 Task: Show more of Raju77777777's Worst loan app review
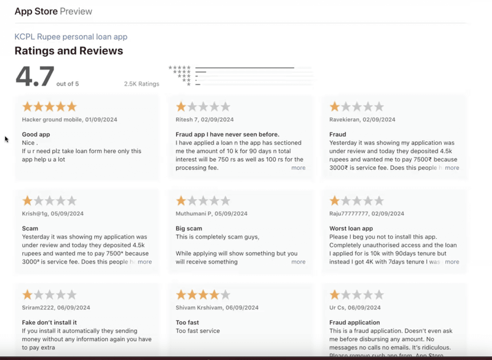(452, 262)
